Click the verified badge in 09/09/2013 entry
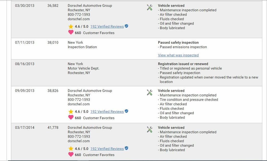The width and height of the screenshot is (267, 161). [x=126, y=111]
